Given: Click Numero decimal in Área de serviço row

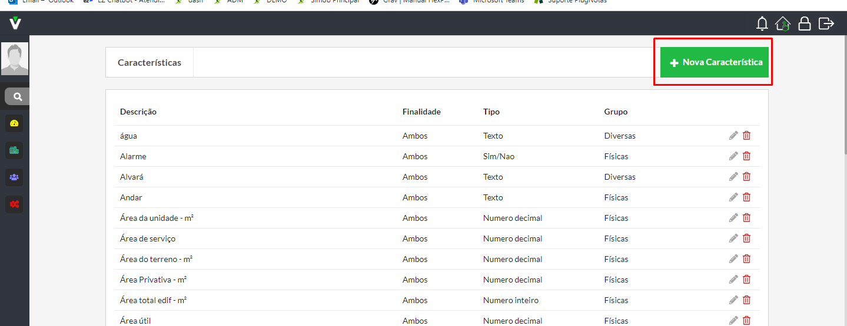Looking at the screenshot, I should [513, 238].
